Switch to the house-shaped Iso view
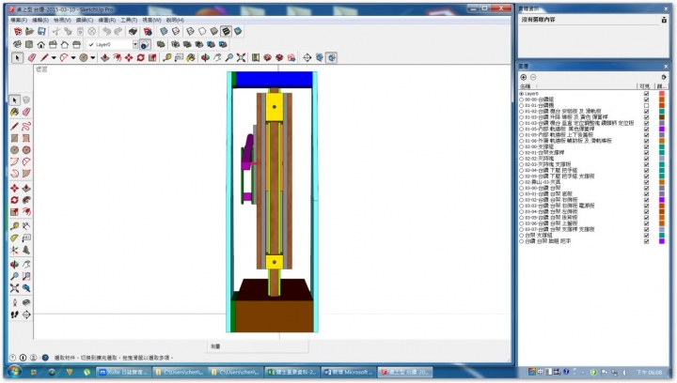 (x=40, y=44)
